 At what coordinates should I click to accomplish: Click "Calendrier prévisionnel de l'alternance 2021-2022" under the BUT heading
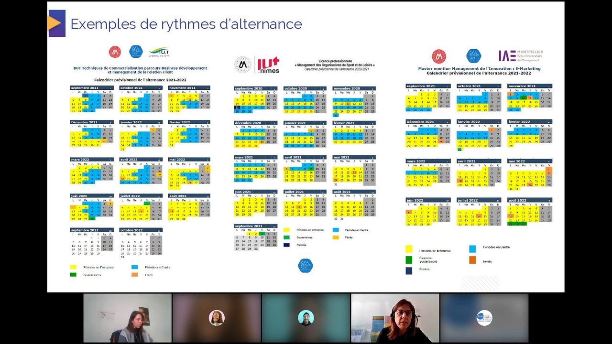pos(140,80)
